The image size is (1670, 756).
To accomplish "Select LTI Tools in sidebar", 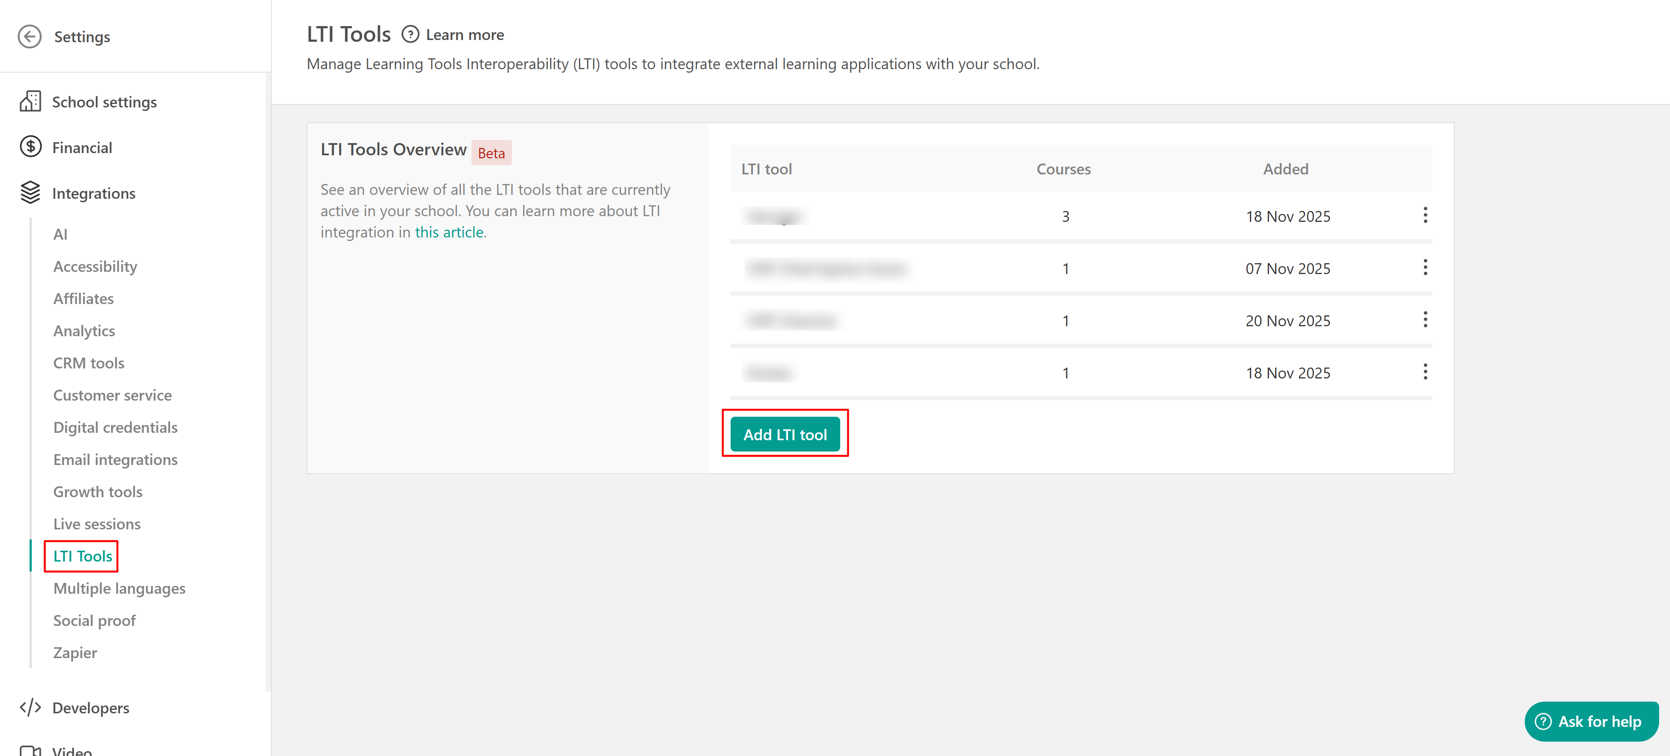I will [x=82, y=555].
